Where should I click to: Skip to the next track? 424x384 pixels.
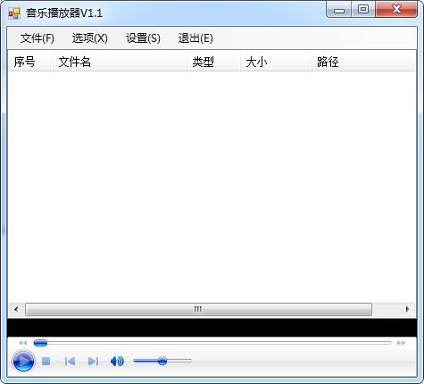[93, 362]
